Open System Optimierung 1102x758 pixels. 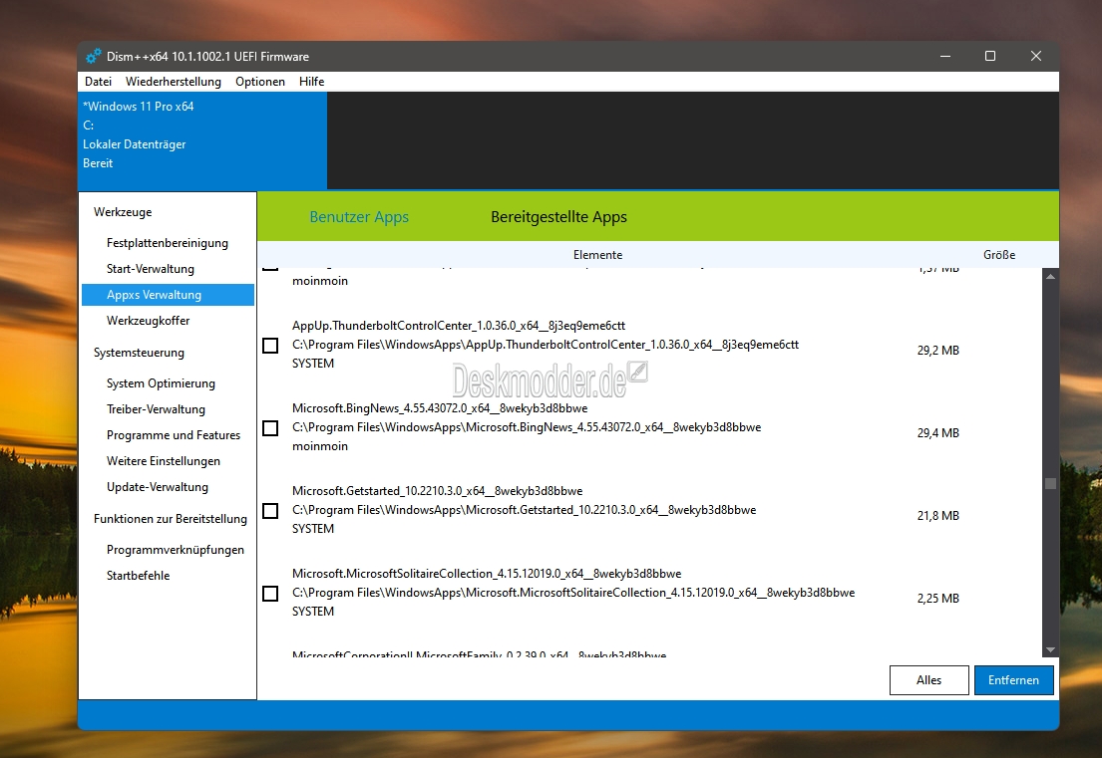161,383
